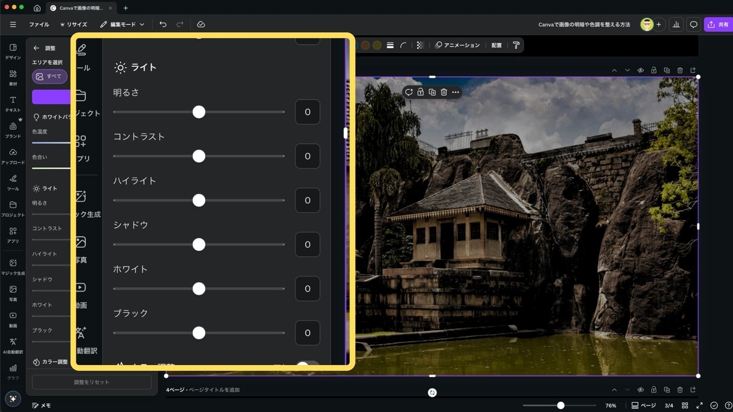Open the プロジェクト folder panel
Screen dimensions: 733x412
[13, 209]
